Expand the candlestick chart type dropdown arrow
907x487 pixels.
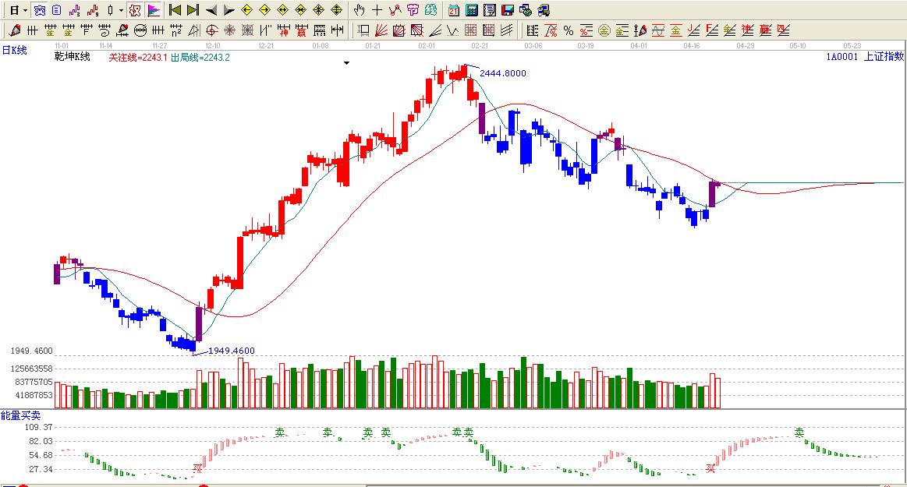click(121, 10)
